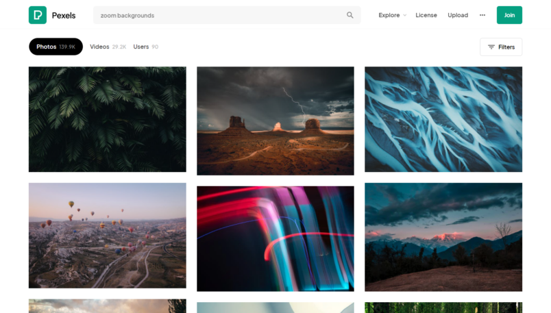Screen dimensions: 551x313
Task: Open the dark palm leaves photo
Action: [107, 119]
